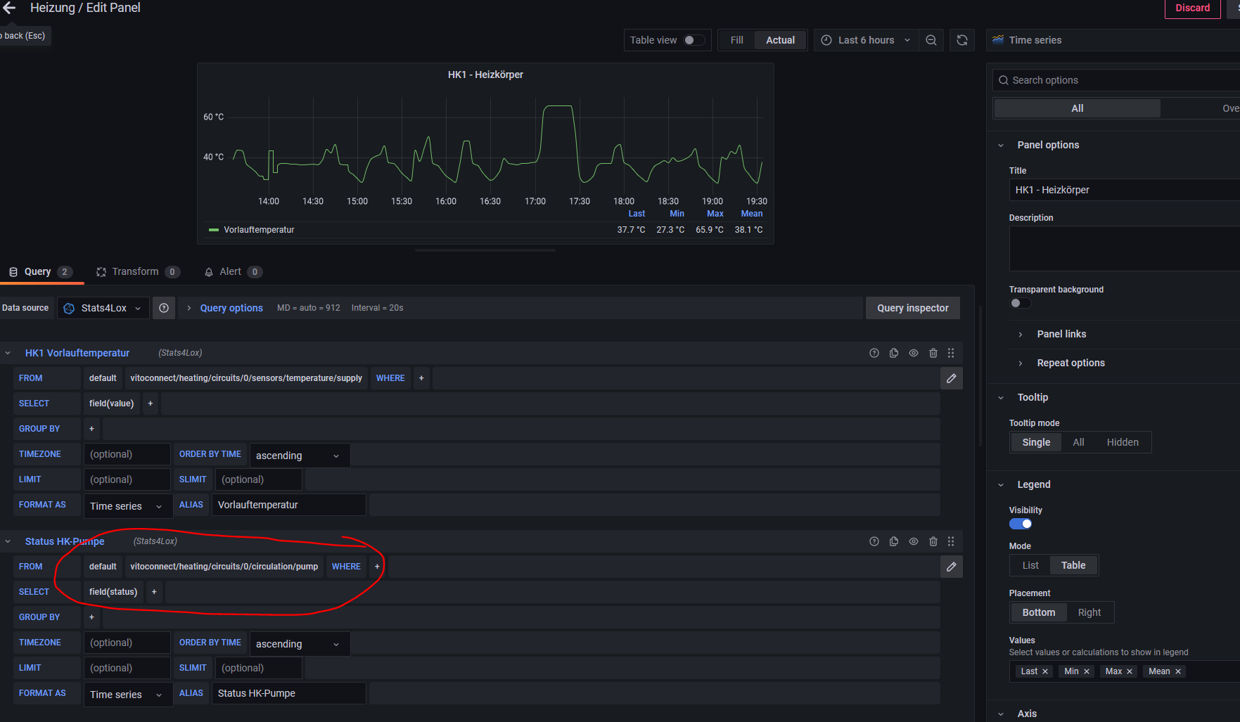1240x722 pixels.
Task: Remove the Mean value from legend values
Action: coord(1177,671)
